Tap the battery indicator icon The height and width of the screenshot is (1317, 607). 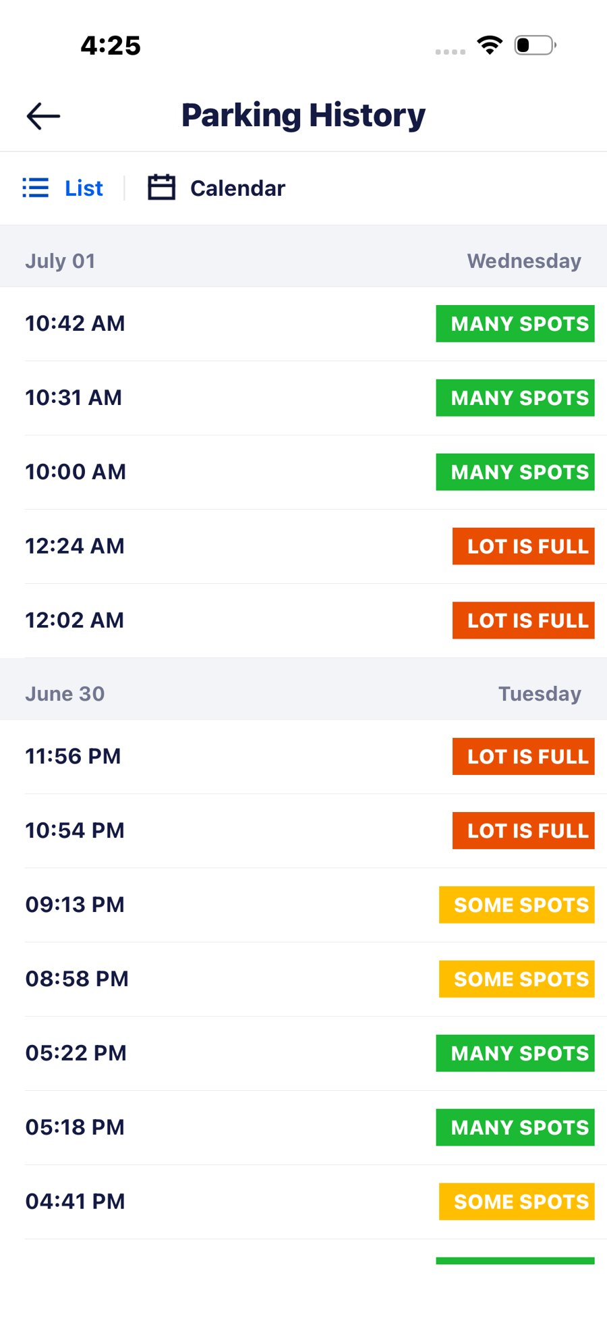[535, 45]
